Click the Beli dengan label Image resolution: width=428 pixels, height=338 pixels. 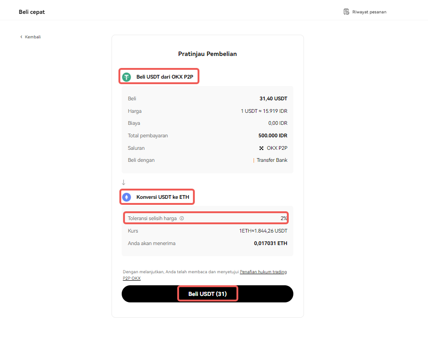[141, 160]
